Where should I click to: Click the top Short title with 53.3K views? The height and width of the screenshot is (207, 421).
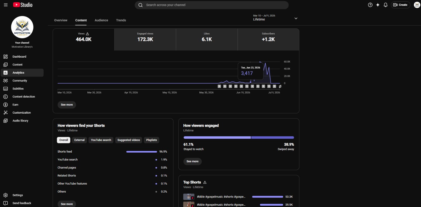pyautogui.click(x=221, y=197)
